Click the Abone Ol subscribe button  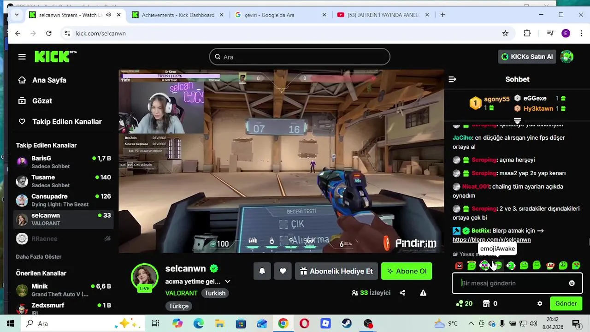[407, 271]
